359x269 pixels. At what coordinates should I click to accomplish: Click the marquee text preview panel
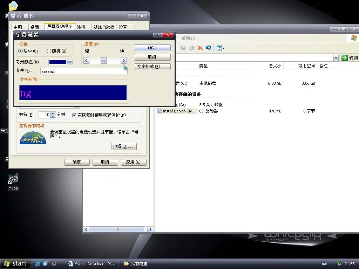pyautogui.click(x=73, y=92)
